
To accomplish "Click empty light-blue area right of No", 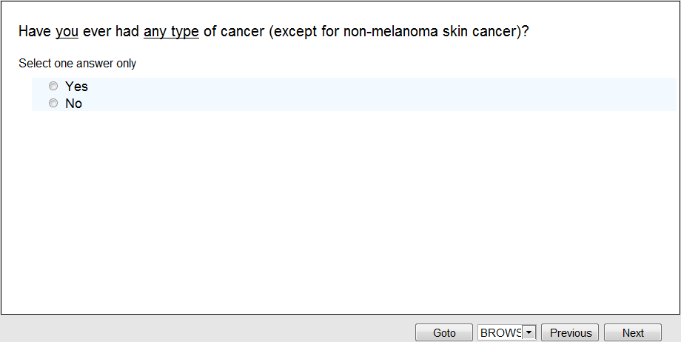I will tap(370, 104).
